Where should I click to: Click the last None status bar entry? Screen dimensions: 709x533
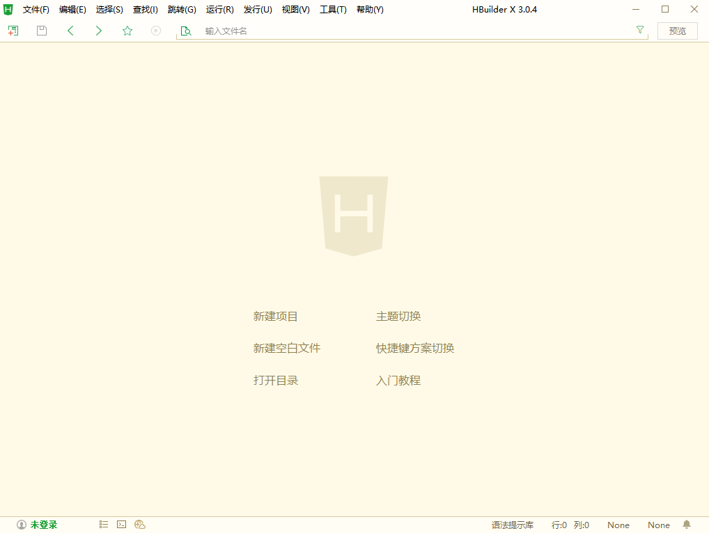tap(658, 525)
